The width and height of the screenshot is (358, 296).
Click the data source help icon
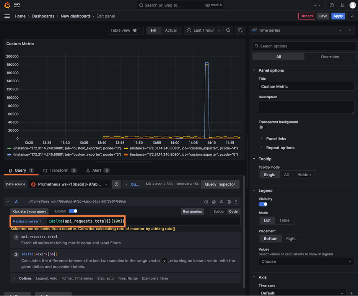[x=117, y=184]
